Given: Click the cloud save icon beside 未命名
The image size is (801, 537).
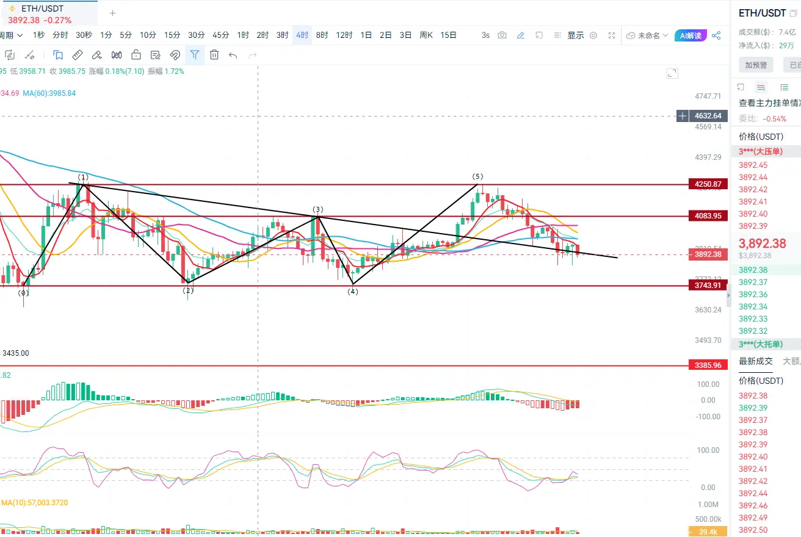Looking at the screenshot, I should pos(631,35).
